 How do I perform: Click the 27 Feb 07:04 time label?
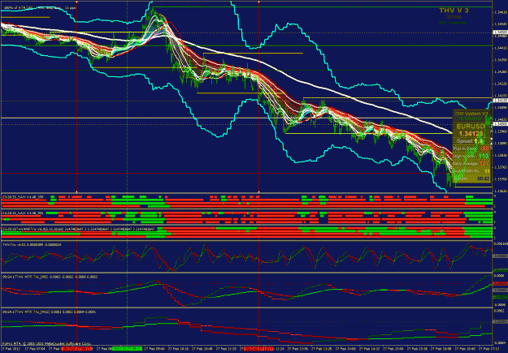(x=35, y=349)
